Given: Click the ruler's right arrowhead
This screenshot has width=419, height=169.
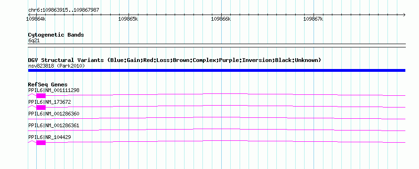Looking at the screenshot, I should (404, 15).
